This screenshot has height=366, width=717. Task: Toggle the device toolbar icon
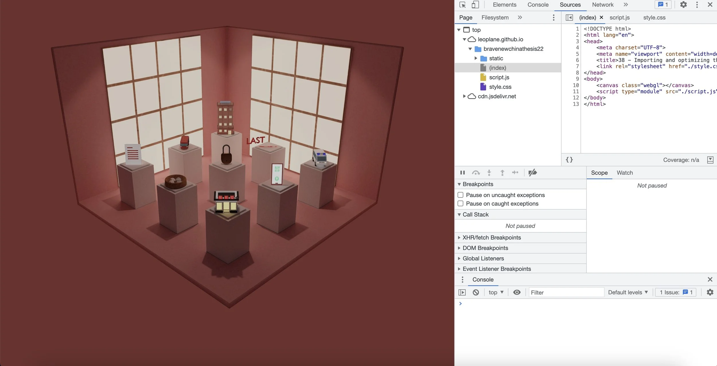click(x=475, y=5)
